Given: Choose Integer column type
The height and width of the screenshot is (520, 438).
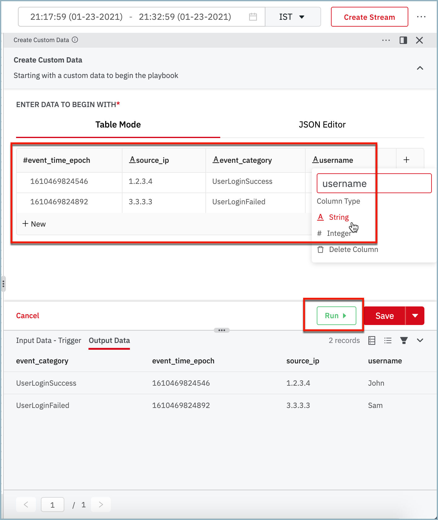Looking at the screenshot, I should [x=334, y=233].
